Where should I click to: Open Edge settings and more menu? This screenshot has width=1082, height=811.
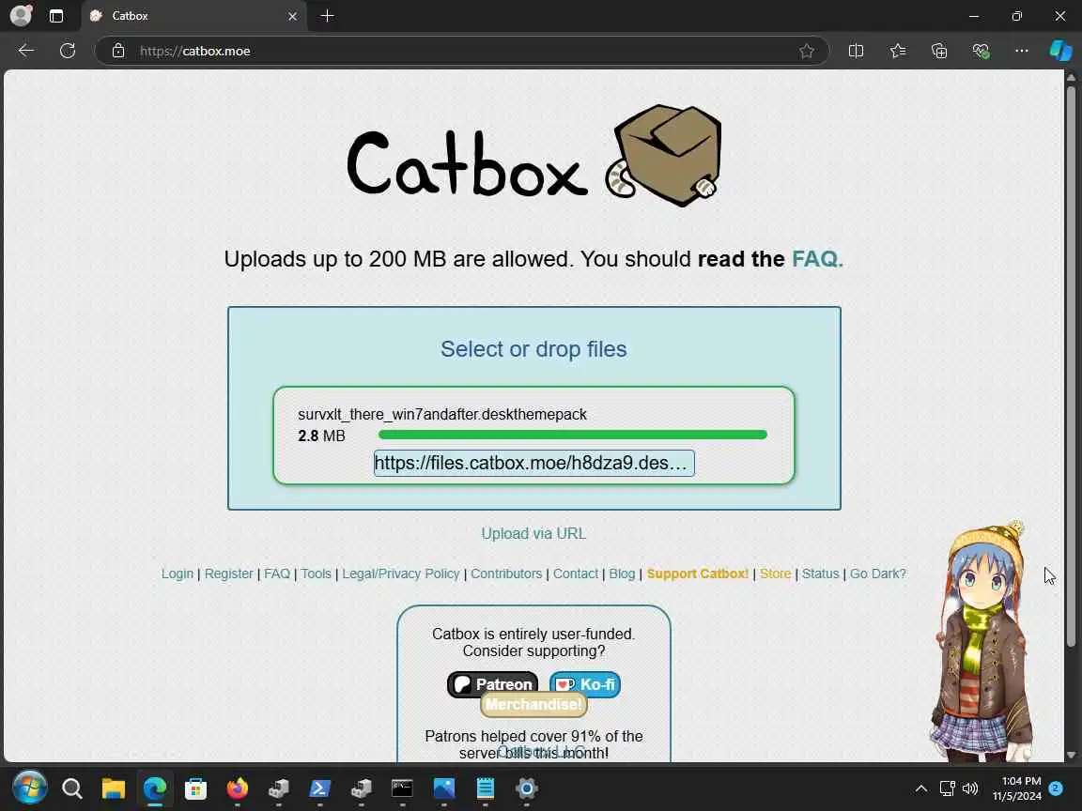[x=1021, y=51]
